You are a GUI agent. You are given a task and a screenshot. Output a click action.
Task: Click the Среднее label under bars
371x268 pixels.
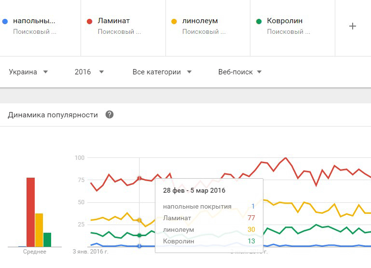click(x=35, y=252)
